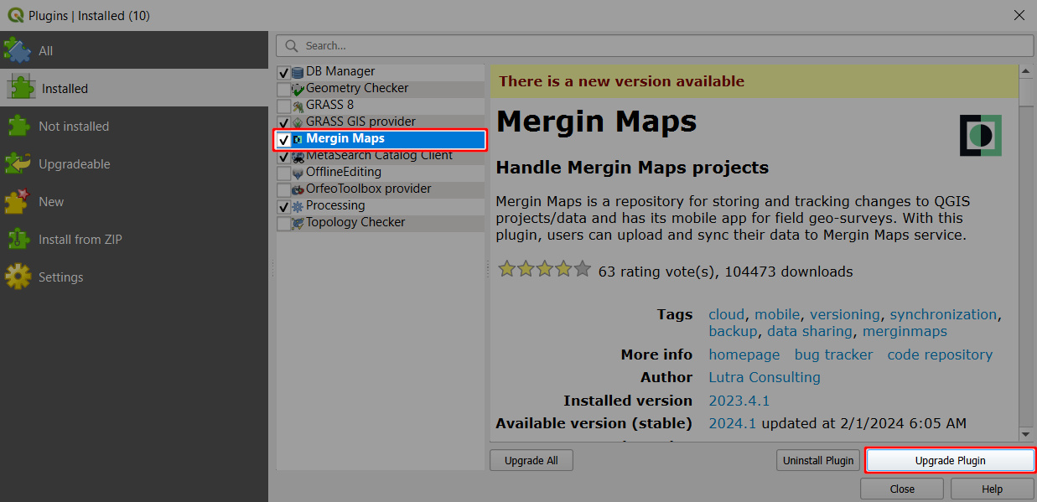
Task: Click the backup tag link
Action: tap(733, 331)
